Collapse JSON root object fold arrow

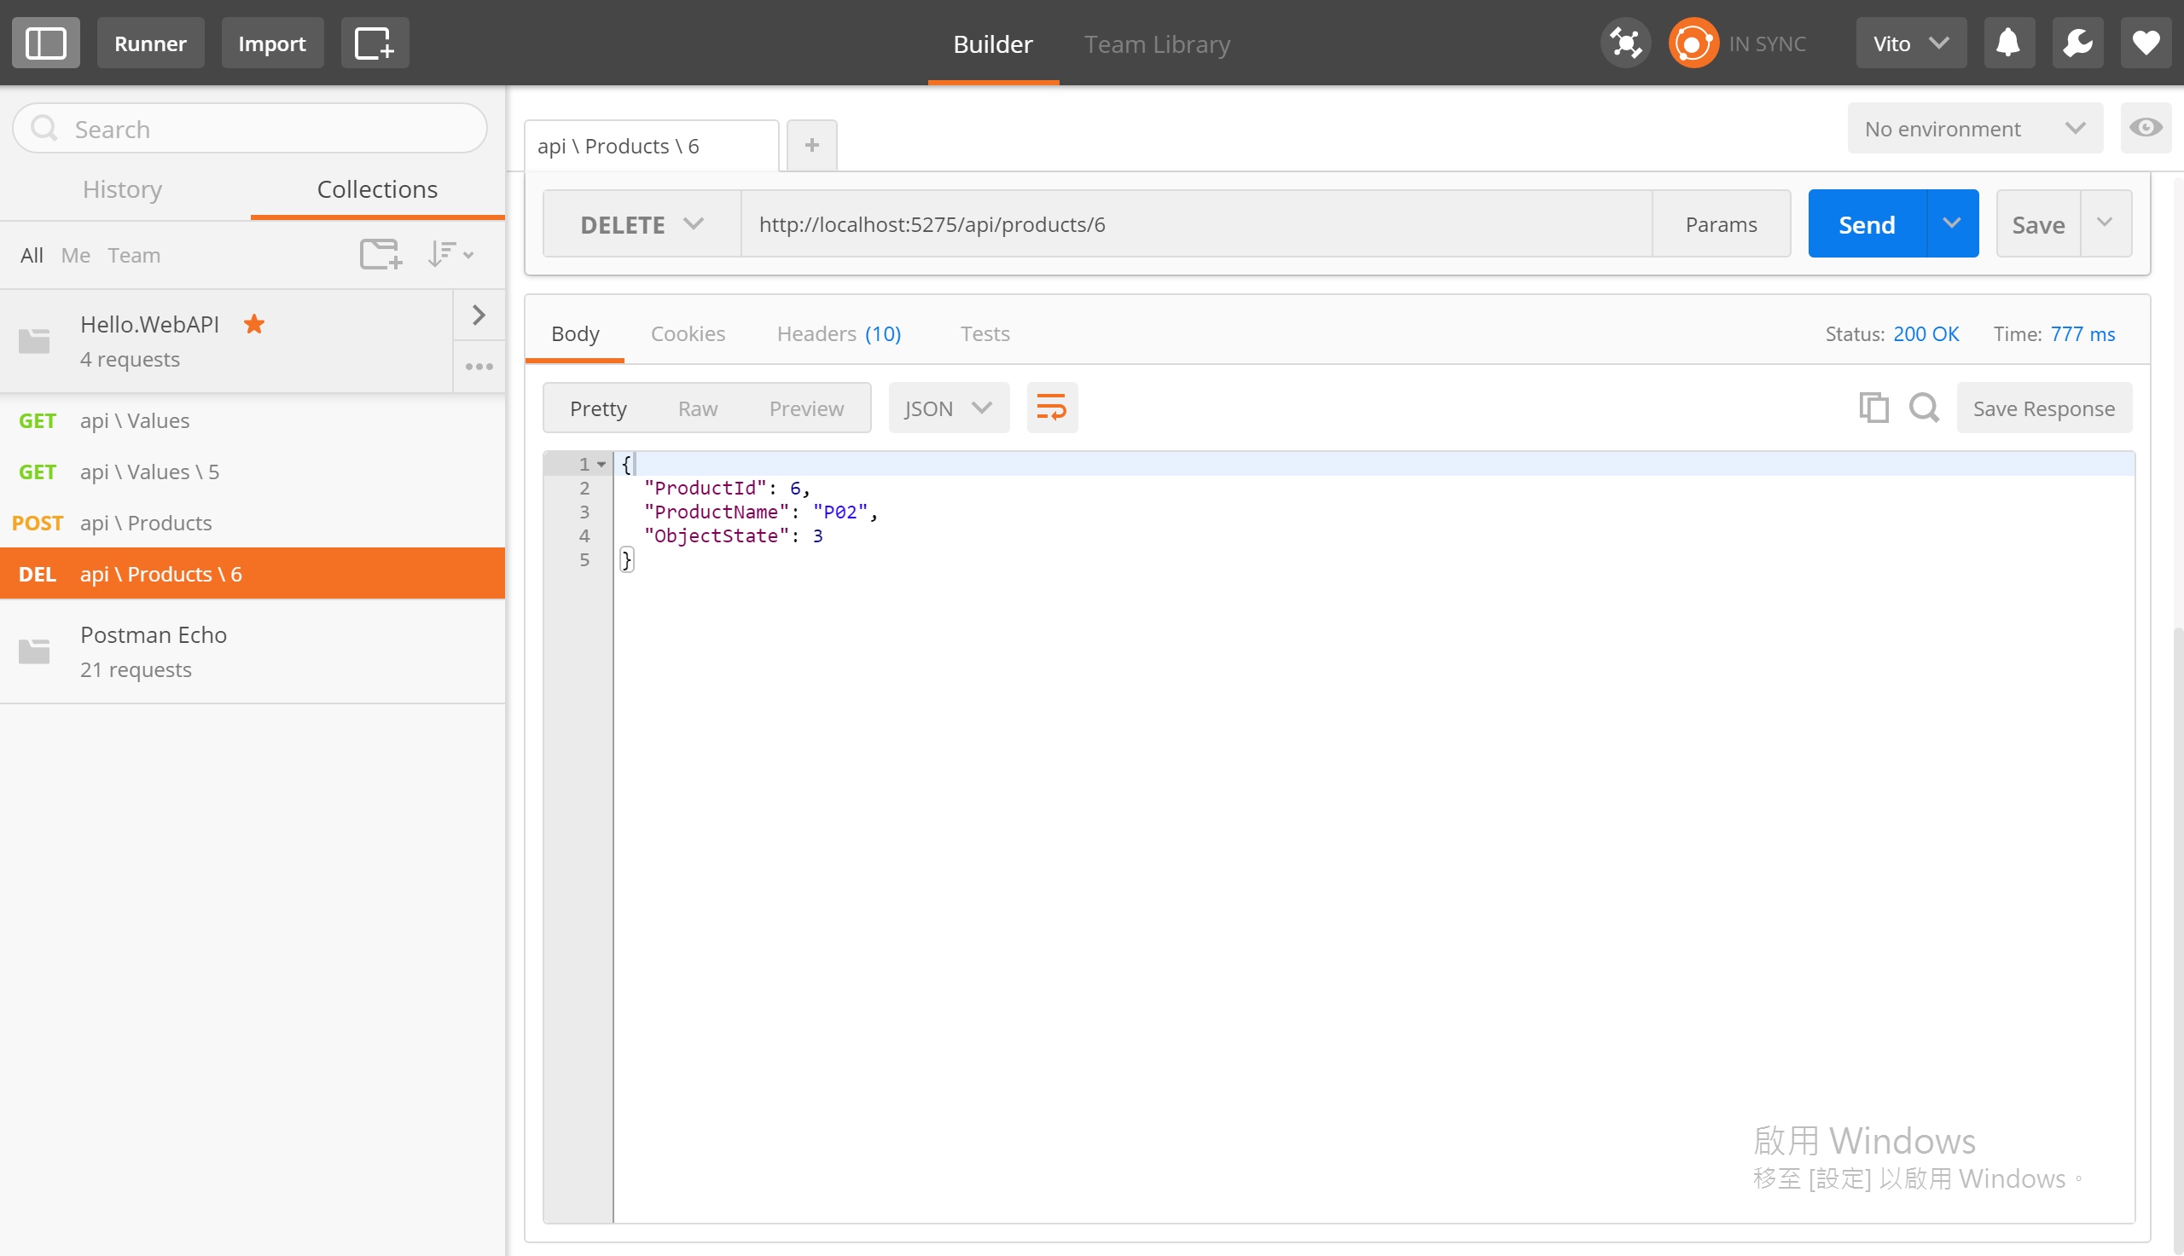coord(601,464)
